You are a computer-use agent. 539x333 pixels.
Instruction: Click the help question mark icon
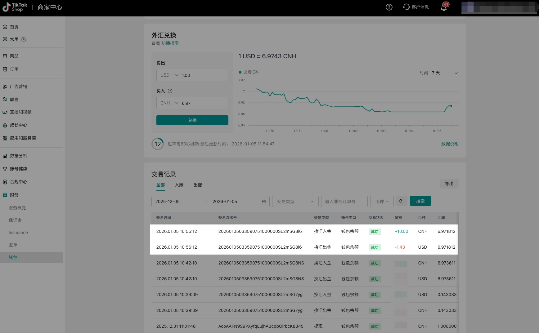(x=389, y=7)
